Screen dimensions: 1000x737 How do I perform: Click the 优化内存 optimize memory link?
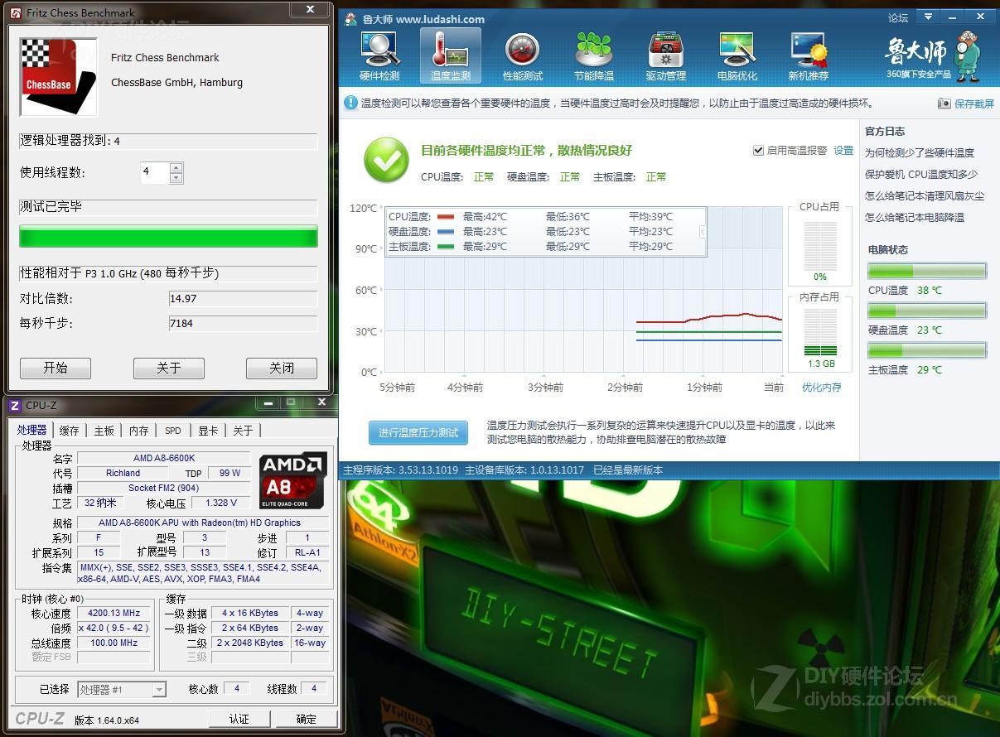point(821,387)
